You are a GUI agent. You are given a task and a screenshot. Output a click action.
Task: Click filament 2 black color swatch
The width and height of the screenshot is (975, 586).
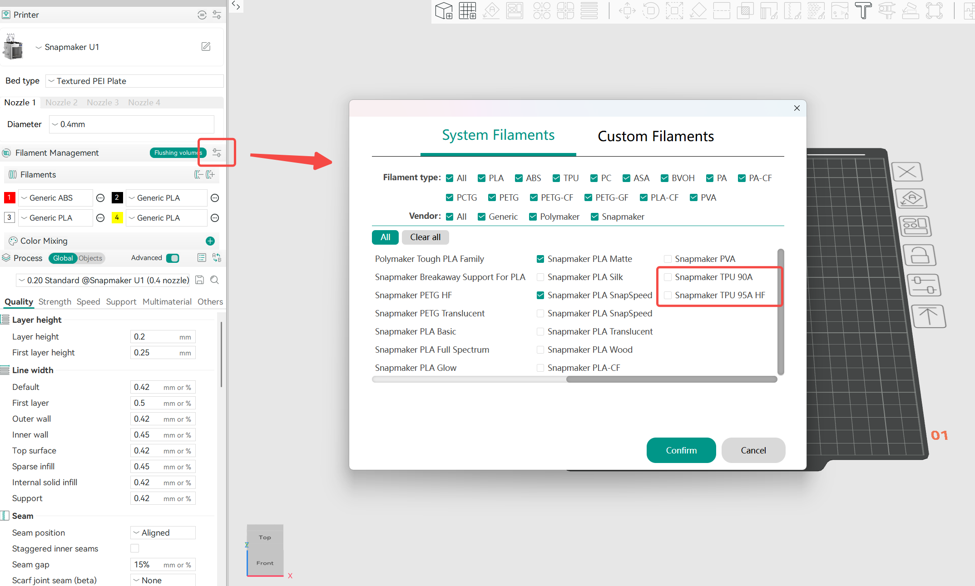[x=117, y=197]
